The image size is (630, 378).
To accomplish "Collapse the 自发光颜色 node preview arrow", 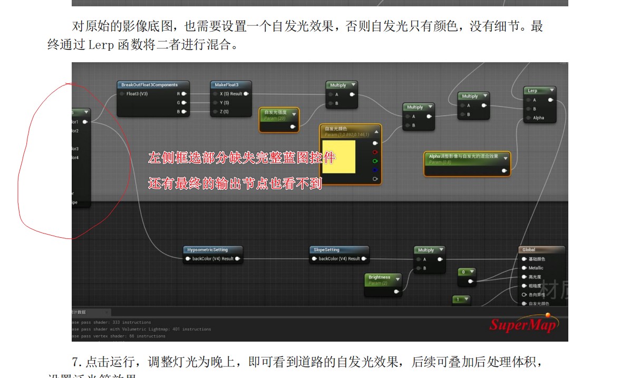I will [x=376, y=131].
